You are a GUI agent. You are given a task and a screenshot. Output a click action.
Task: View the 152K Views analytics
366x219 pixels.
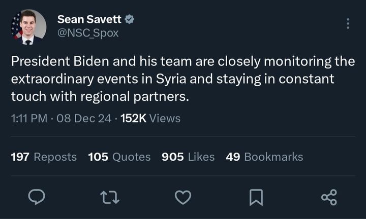[x=150, y=118]
